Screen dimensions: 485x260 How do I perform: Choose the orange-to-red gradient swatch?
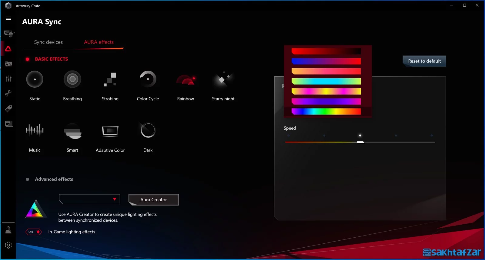coord(326,71)
